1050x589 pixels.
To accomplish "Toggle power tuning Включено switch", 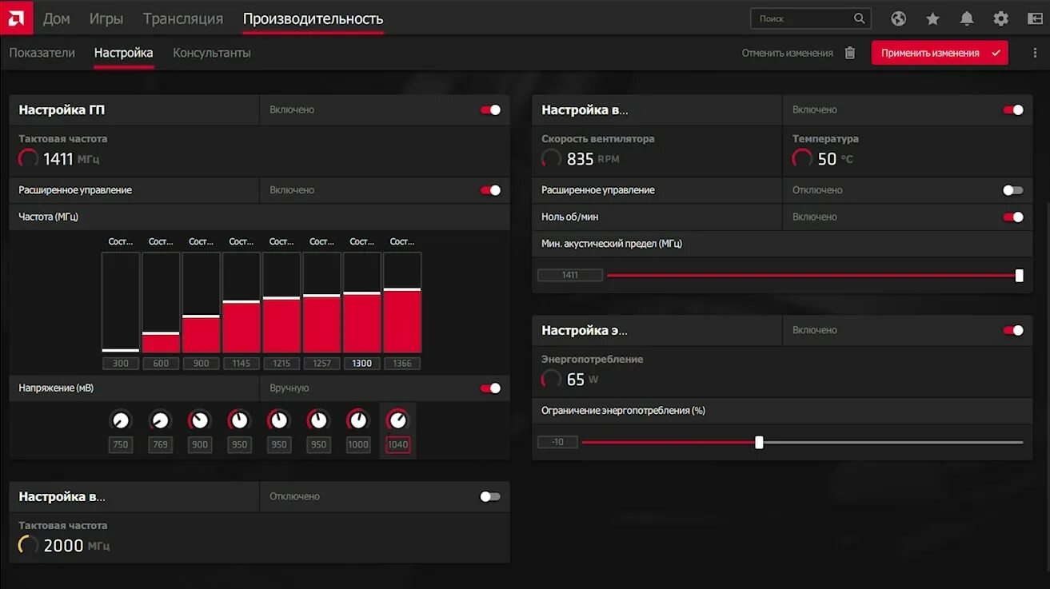I will pos(1013,330).
